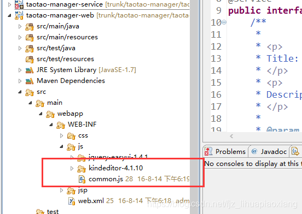
Task: Select Maven Dependencies in the tree
Action: 71,81
